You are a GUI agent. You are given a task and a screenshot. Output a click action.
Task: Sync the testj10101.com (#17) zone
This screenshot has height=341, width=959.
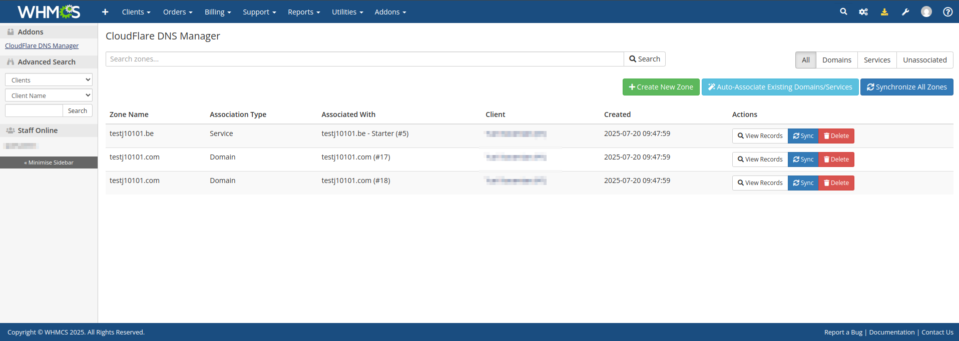tap(803, 159)
